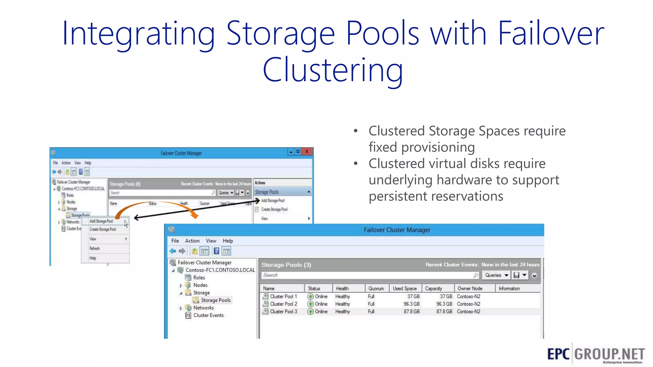This screenshot has width=653, height=367.
Task: Select Failover Cluster Manager root in front tree
Action: (x=204, y=263)
